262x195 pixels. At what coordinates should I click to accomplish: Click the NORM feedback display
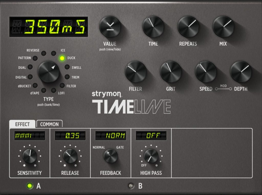(111, 135)
